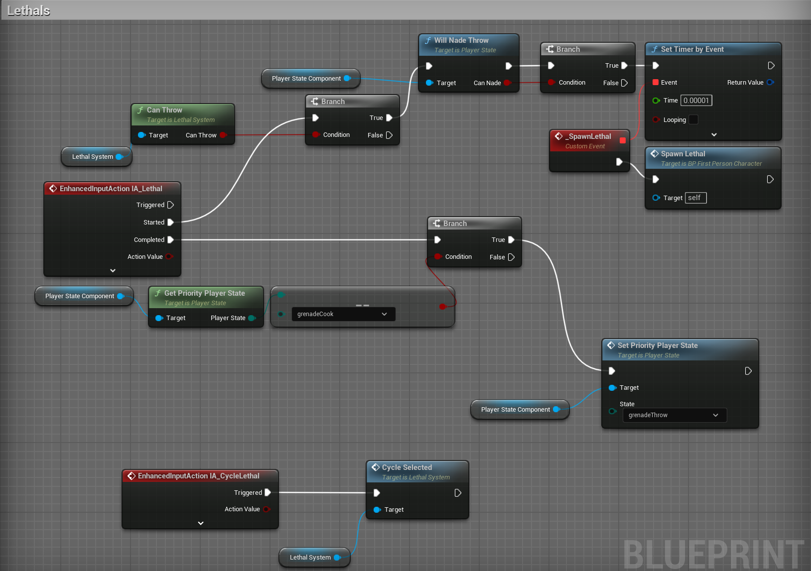Click Set Timer by Event exec output pin
Viewport: 811px width, 571px height.
pos(771,66)
